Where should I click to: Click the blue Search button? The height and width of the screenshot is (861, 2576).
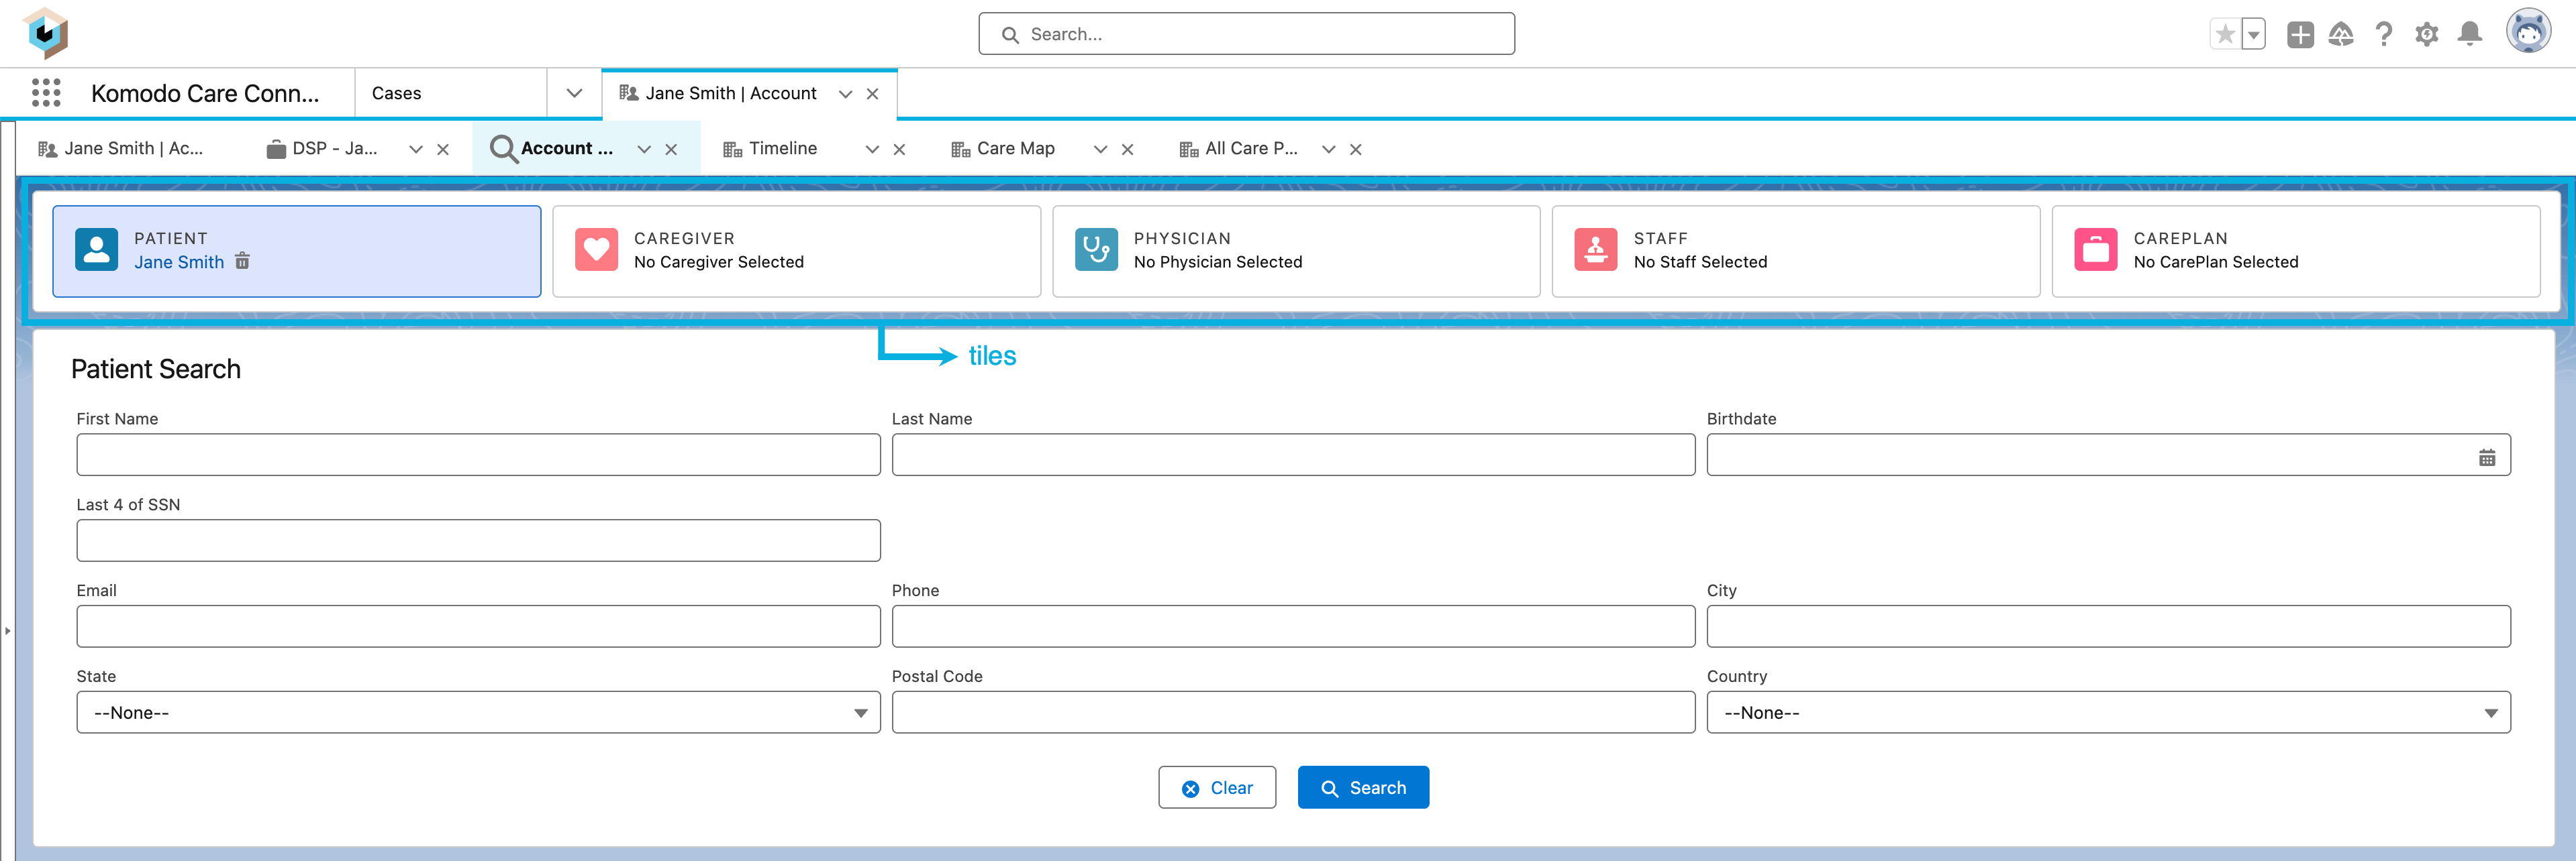pos(1363,787)
